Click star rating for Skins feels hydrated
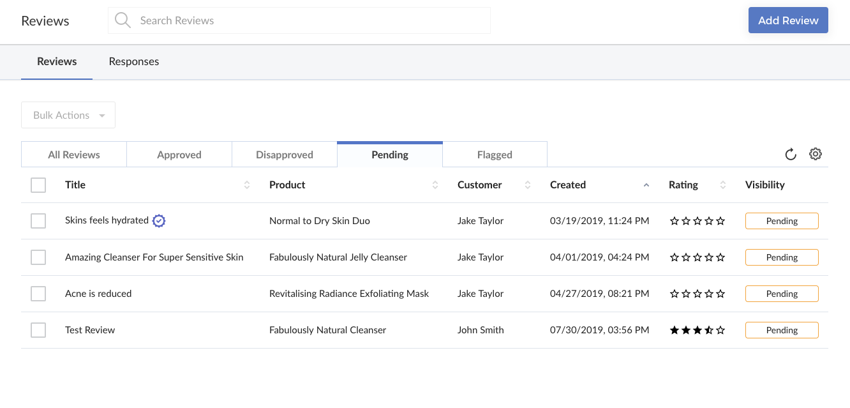 pos(697,221)
